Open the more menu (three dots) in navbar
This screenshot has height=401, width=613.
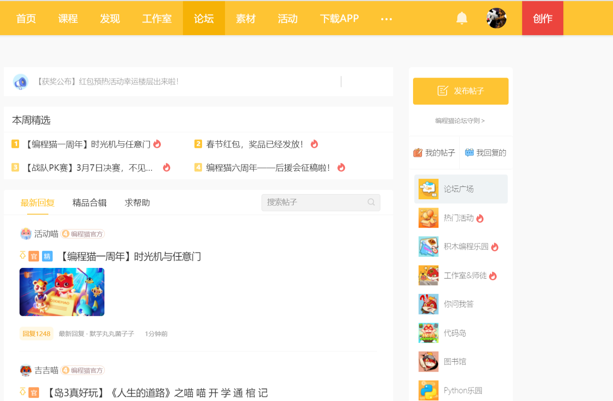[386, 19]
